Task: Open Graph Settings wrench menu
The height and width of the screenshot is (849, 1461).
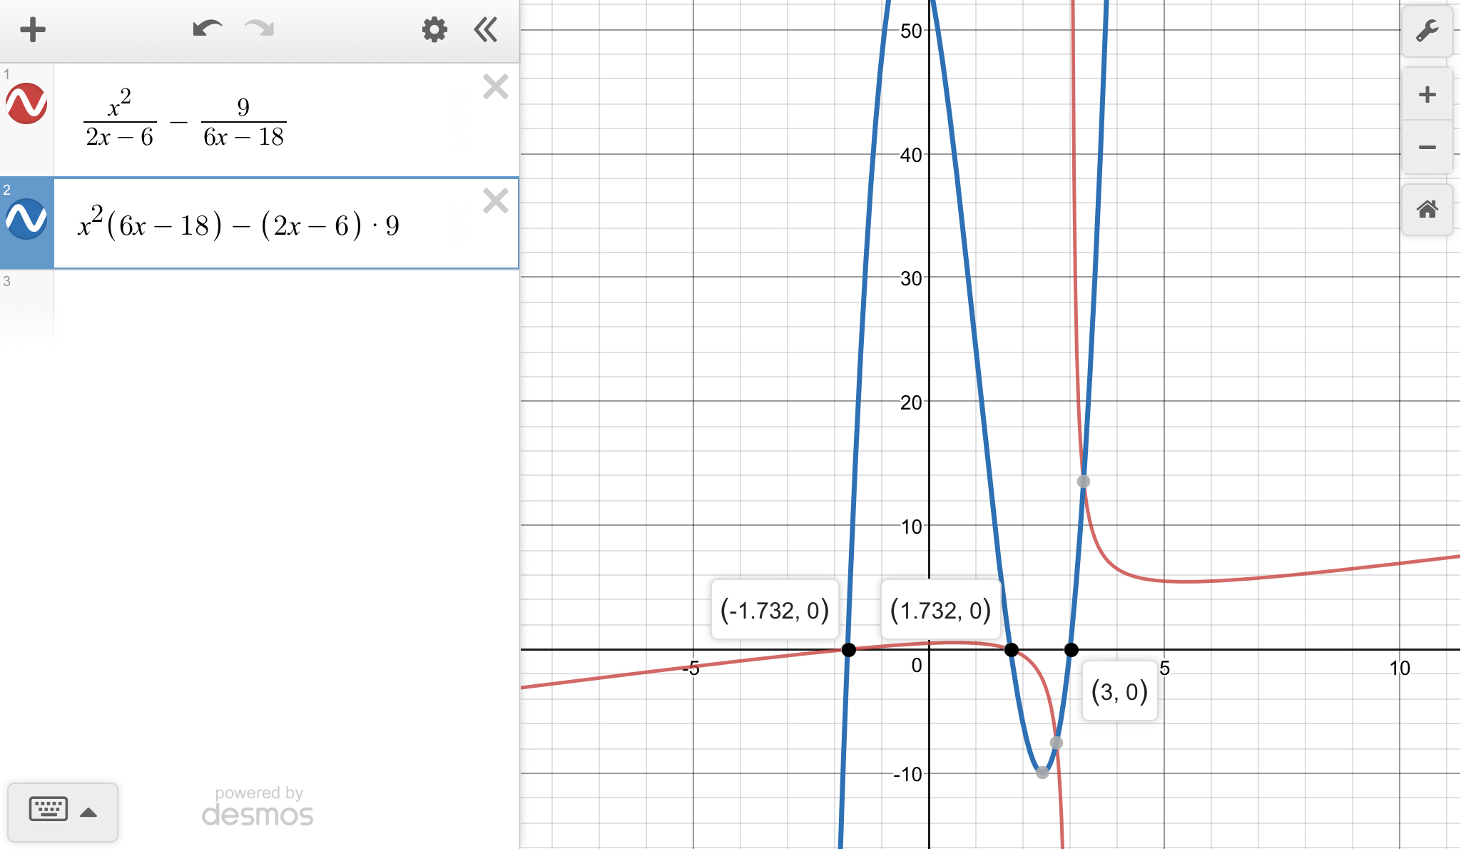Action: click(1427, 31)
